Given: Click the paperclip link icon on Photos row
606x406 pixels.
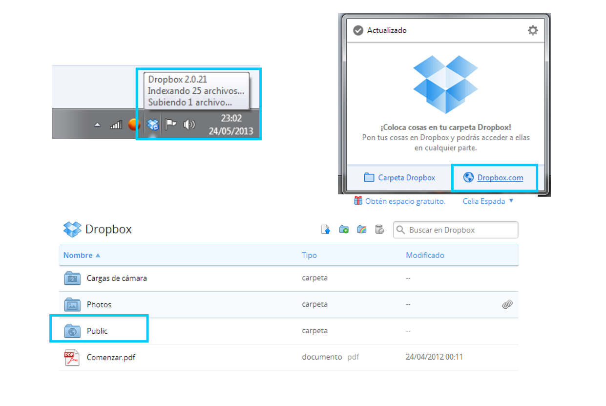Looking at the screenshot, I should coord(507,304).
